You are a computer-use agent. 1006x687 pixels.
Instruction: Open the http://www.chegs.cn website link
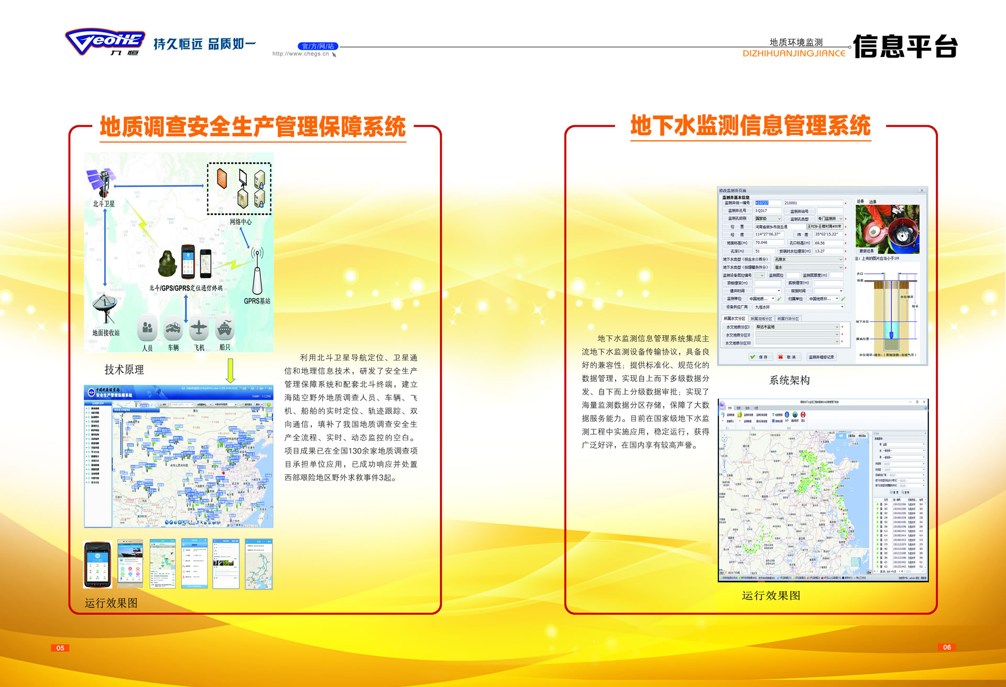click(301, 53)
